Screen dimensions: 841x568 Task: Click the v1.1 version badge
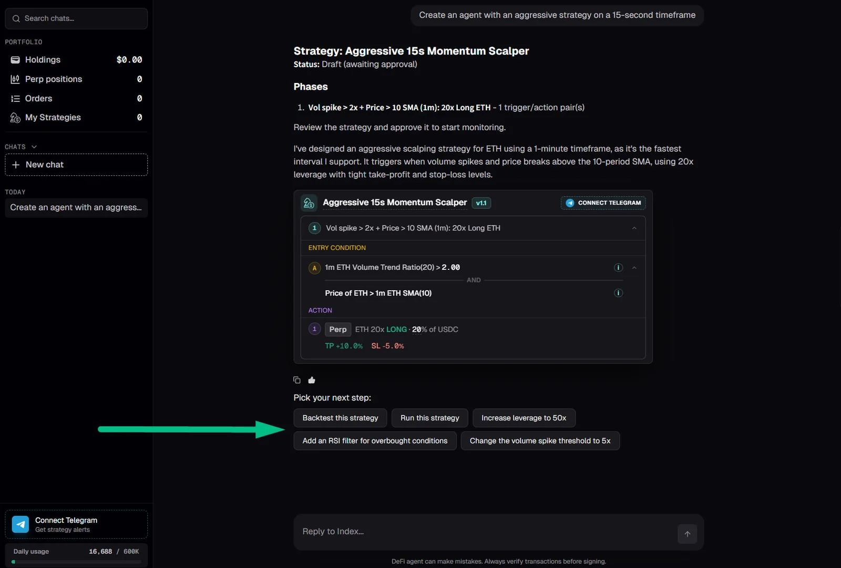[481, 203]
